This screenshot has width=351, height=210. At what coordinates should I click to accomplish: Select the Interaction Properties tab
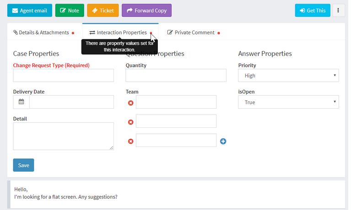pos(118,32)
